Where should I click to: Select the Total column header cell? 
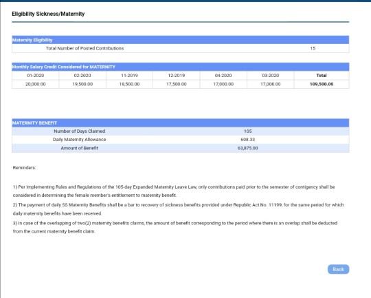(x=322, y=76)
